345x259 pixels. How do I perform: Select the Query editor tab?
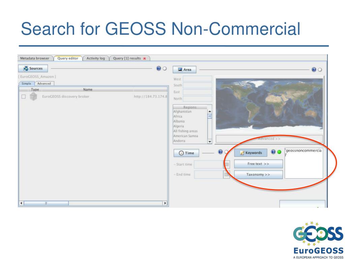click(x=68, y=58)
